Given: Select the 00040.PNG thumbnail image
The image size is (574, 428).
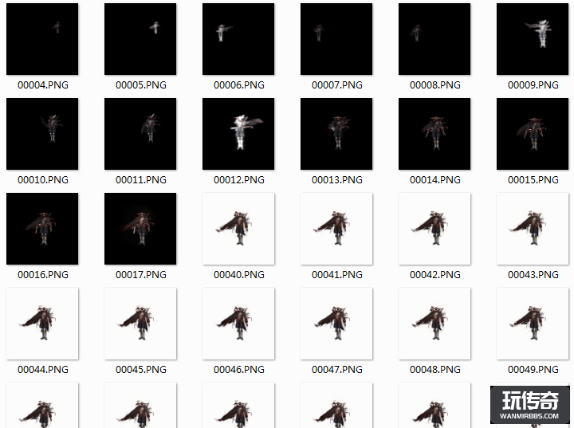Looking at the screenshot, I should (238, 229).
